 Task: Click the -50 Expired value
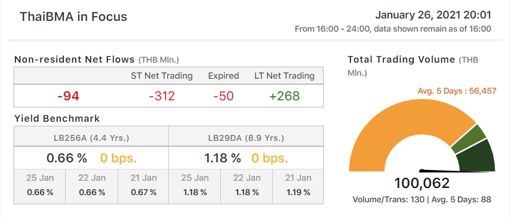pyautogui.click(x=223, y=96)
